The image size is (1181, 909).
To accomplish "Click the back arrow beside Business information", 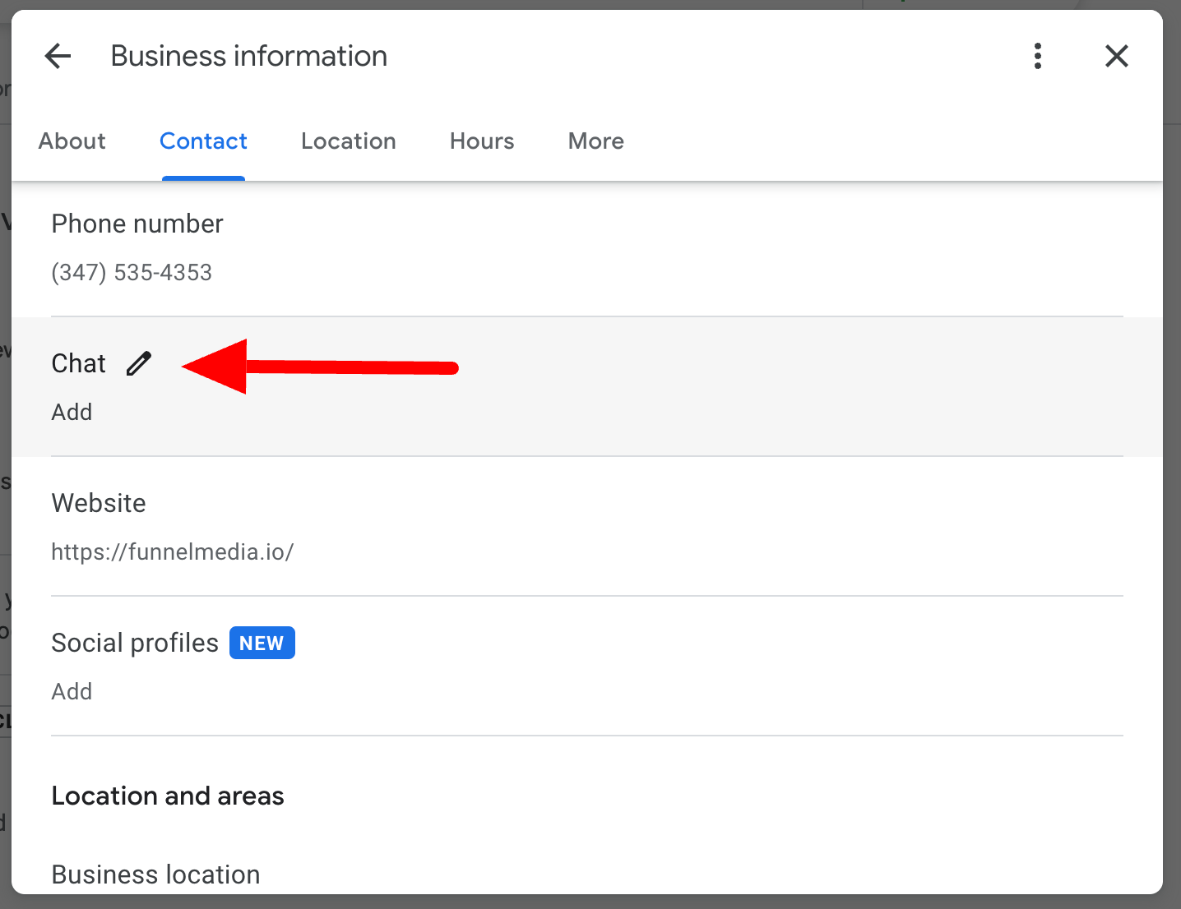I will pyautogui.click(x=58, y=56).
